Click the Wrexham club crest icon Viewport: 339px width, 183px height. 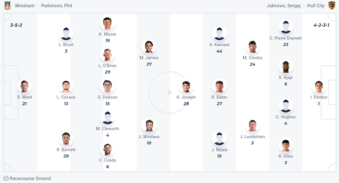7,5
